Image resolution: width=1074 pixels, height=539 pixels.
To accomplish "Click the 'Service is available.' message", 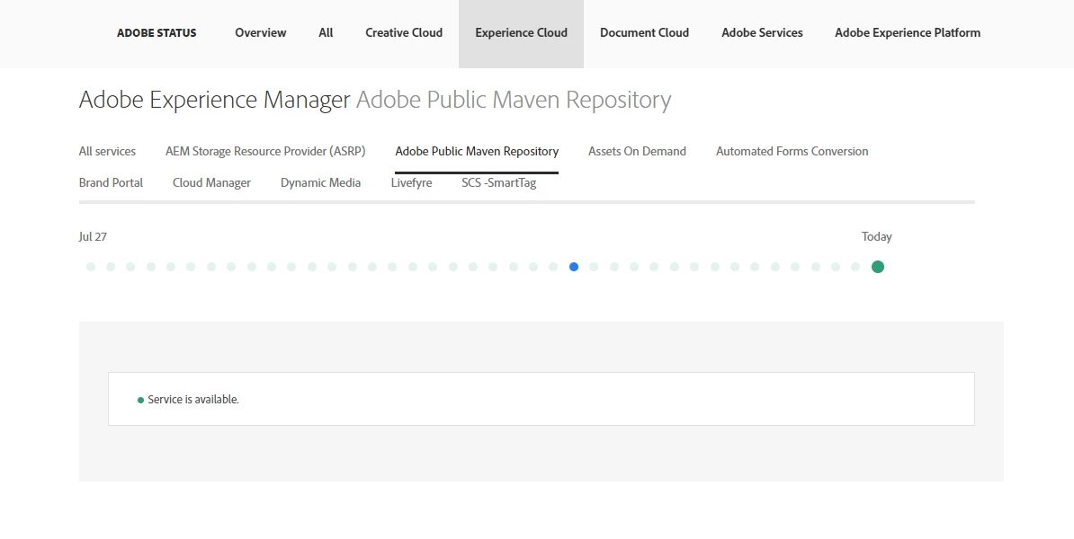I will click(x=193, y=400).
